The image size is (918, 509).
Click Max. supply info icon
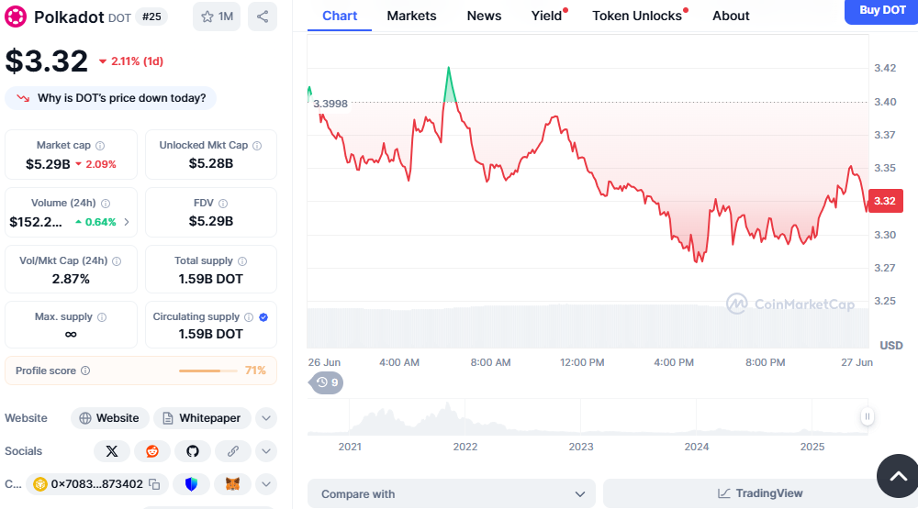102,317
